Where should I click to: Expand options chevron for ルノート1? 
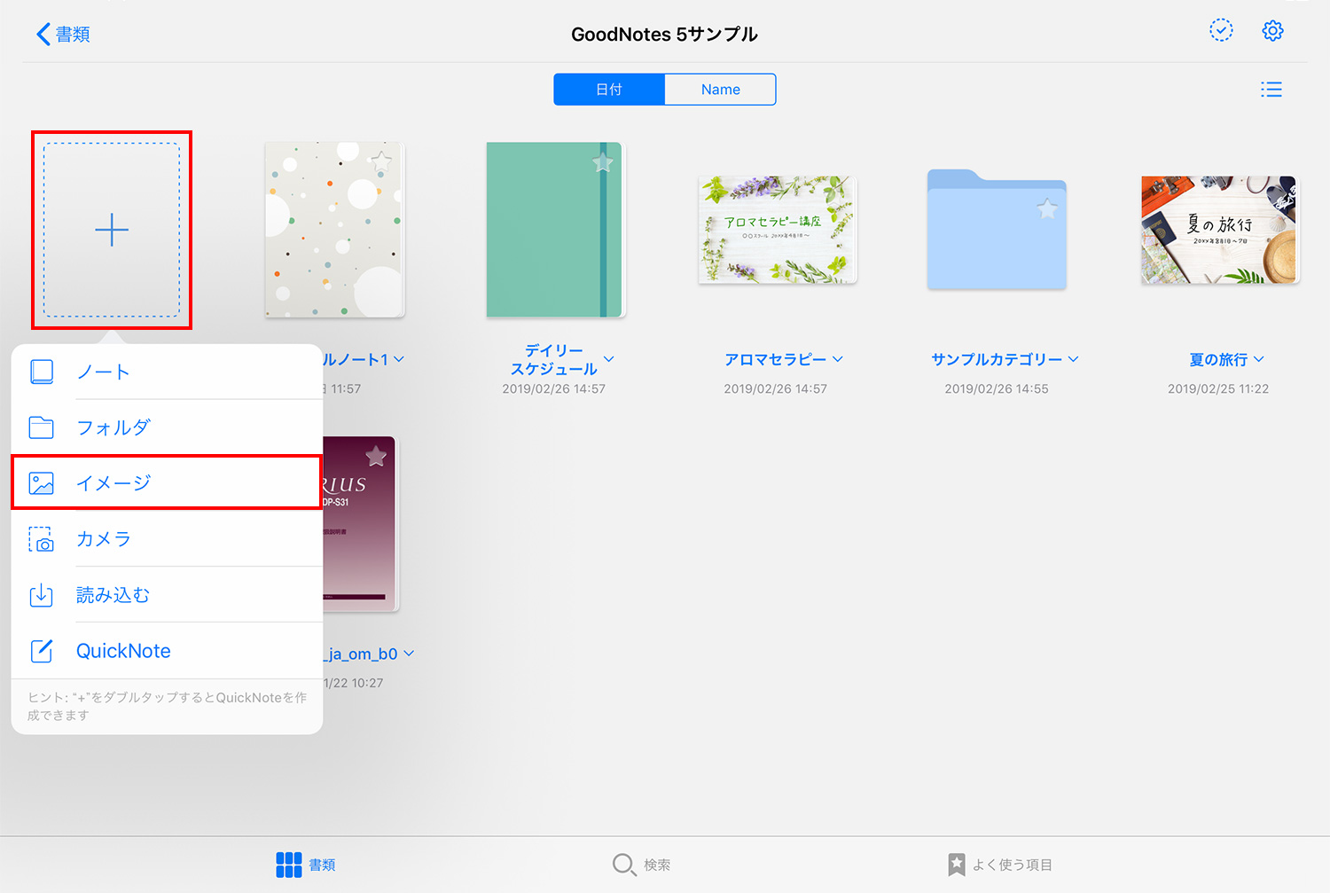399,359
